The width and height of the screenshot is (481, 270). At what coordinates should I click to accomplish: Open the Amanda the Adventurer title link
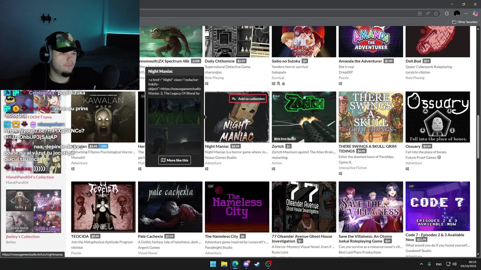[360, 61]
